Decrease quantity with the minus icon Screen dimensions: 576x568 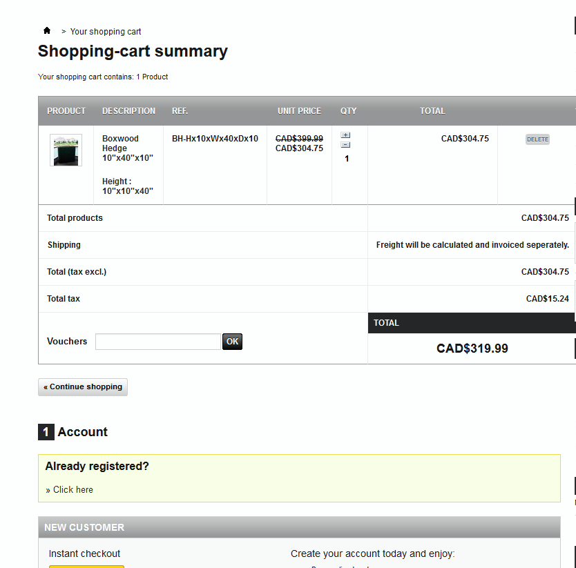[x=345, y=145]
